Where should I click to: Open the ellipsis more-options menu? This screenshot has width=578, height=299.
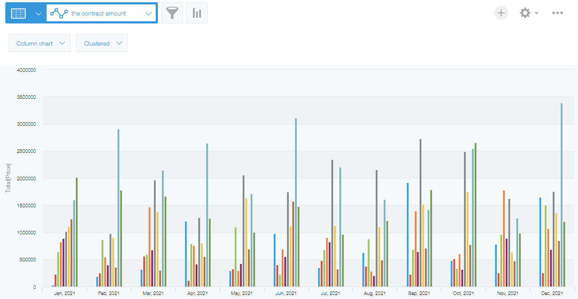[558, 13]
